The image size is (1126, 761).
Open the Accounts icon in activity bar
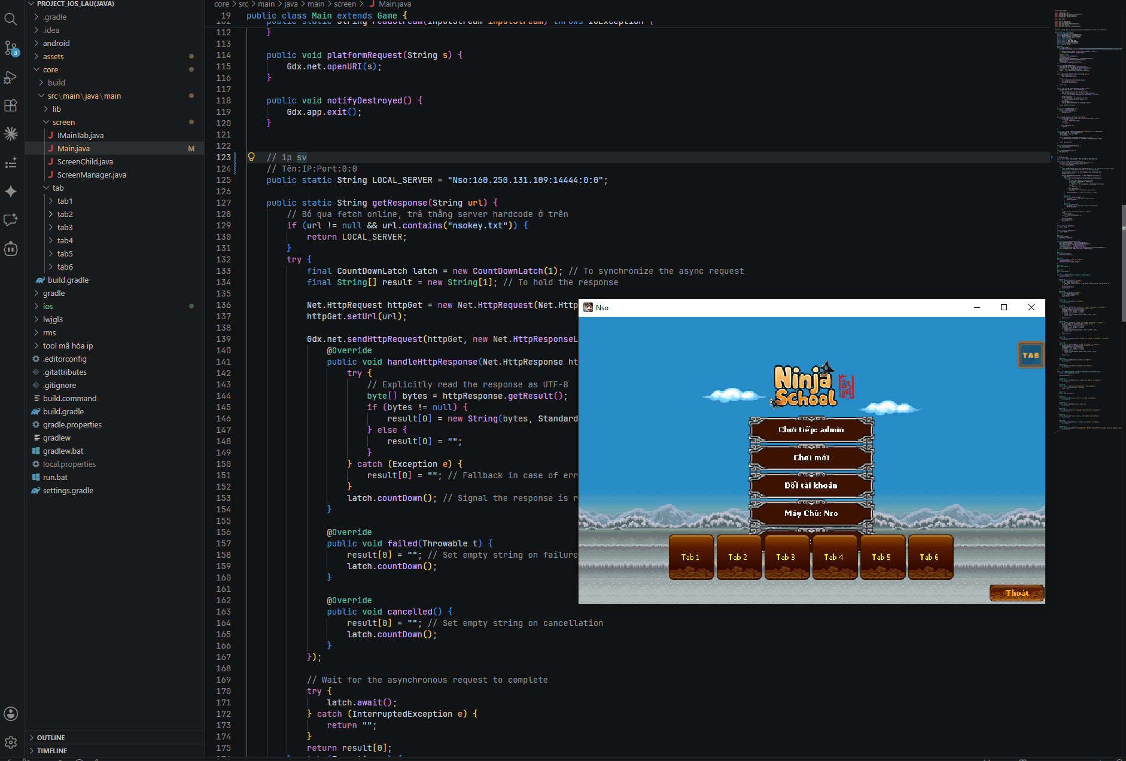(x=11, y=714)
